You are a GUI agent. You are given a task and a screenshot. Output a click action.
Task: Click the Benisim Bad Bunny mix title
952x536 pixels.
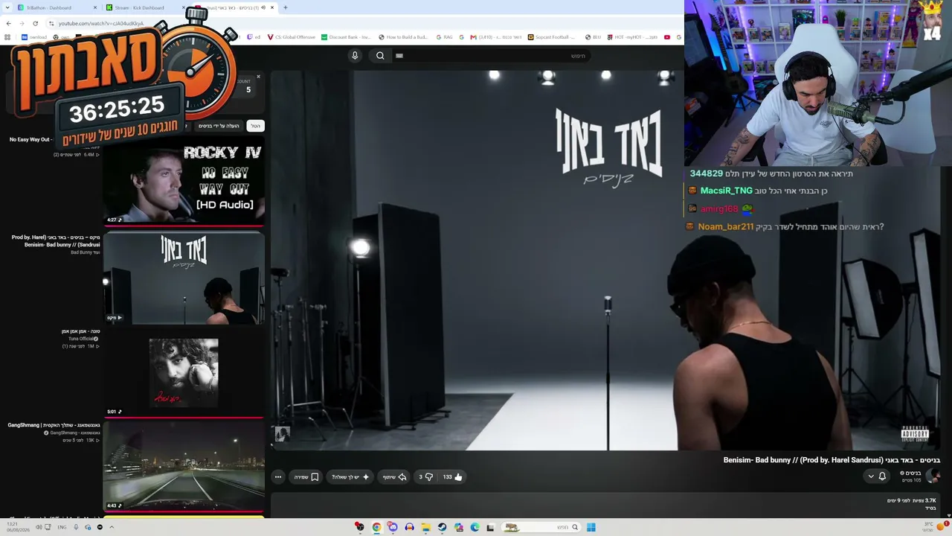56,240
